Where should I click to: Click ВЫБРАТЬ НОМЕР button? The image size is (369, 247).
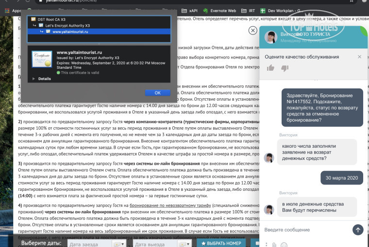[221, 244]
